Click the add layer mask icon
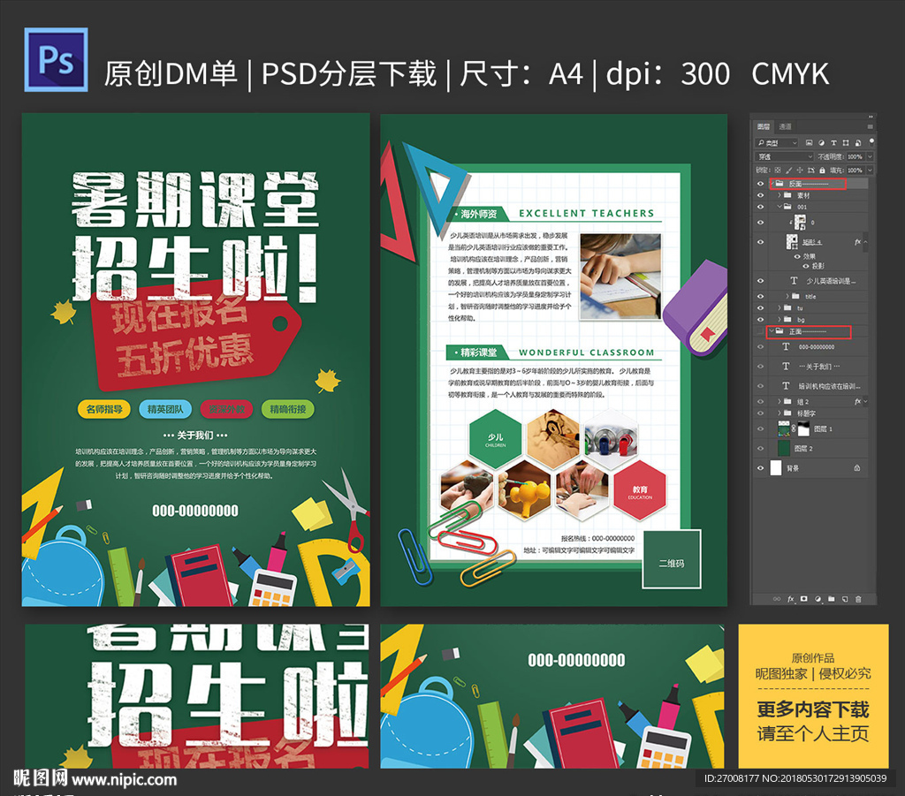 click(804, 599)
